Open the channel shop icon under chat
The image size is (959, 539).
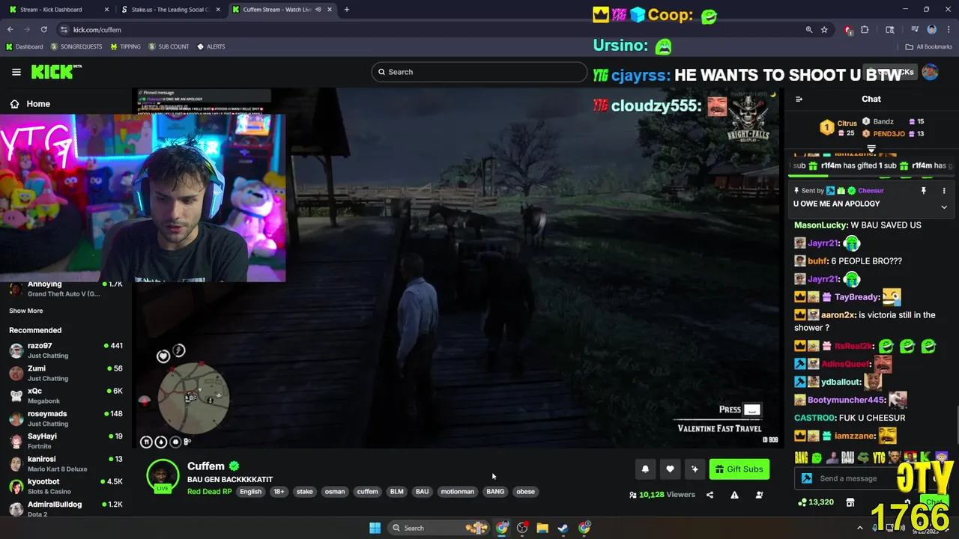coord(850,502)
